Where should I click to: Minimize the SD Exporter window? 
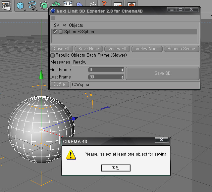pyautogui.click(x=172, y=10)
